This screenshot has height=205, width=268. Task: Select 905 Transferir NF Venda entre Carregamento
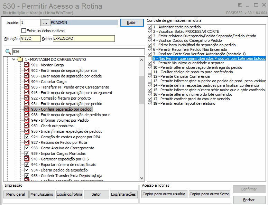pos(70,87)
